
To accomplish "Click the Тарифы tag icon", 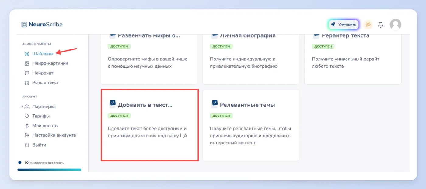I will point(27,116).
